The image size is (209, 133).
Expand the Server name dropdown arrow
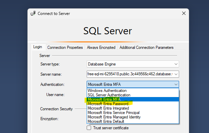point(176,74)
